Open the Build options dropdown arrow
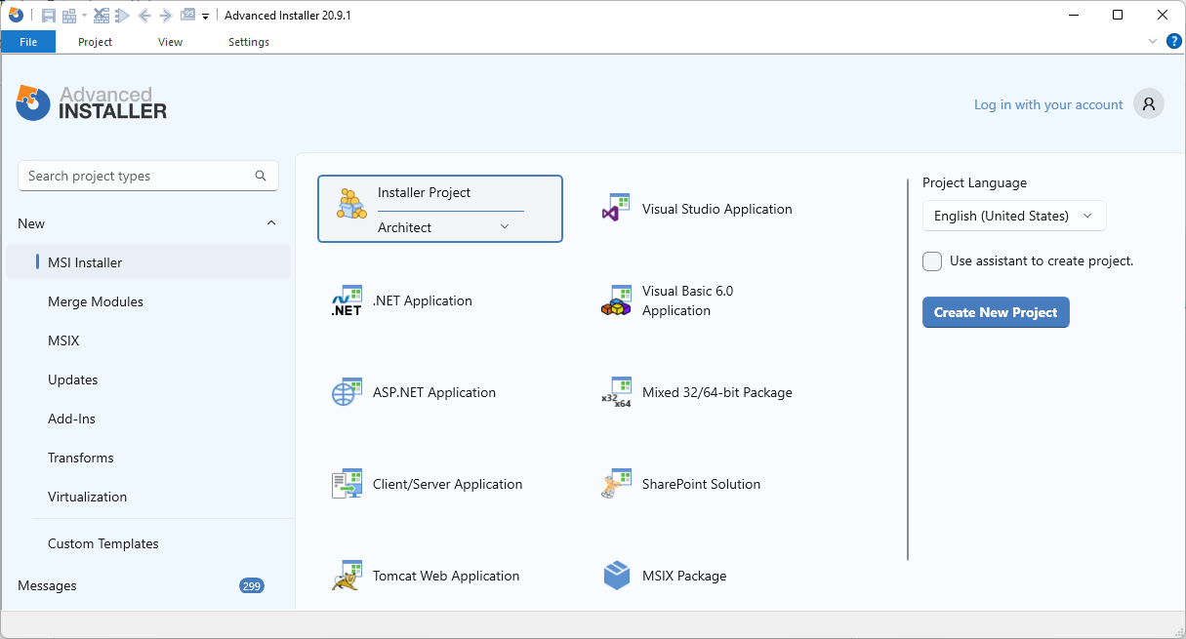 click(84, 16)
